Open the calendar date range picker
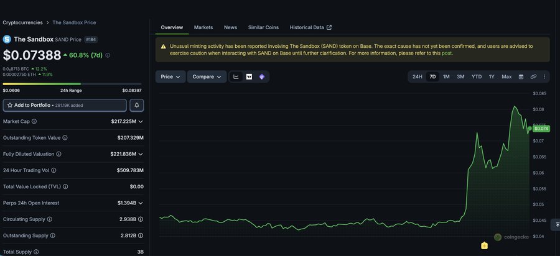This screenshot has height=256, width=560. [x=521, y=76]
